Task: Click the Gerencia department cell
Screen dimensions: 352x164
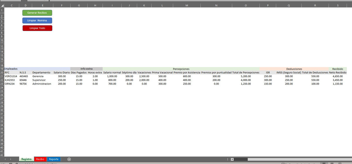Action: coord(43,76)
